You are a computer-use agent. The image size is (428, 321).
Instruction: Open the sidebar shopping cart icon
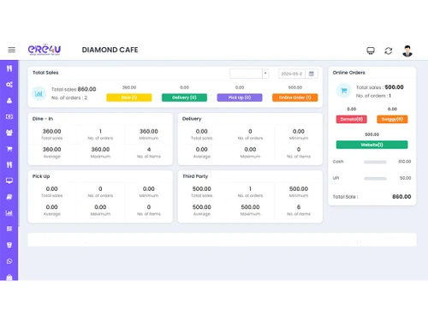(9, 149)
